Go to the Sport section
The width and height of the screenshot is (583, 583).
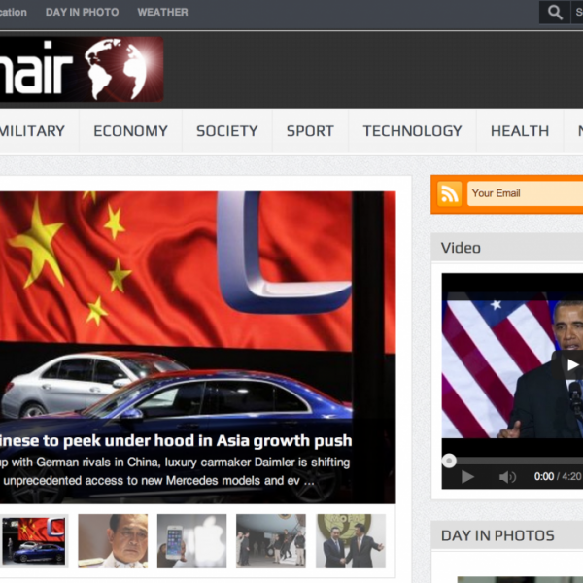click(x=310, y=131)
